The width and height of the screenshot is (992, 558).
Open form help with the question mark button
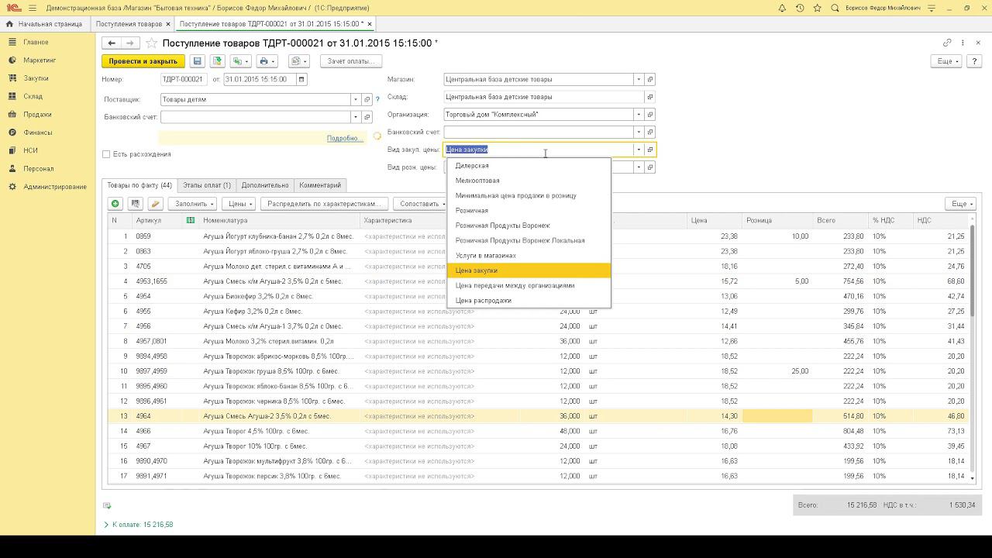tap(974, 61)
